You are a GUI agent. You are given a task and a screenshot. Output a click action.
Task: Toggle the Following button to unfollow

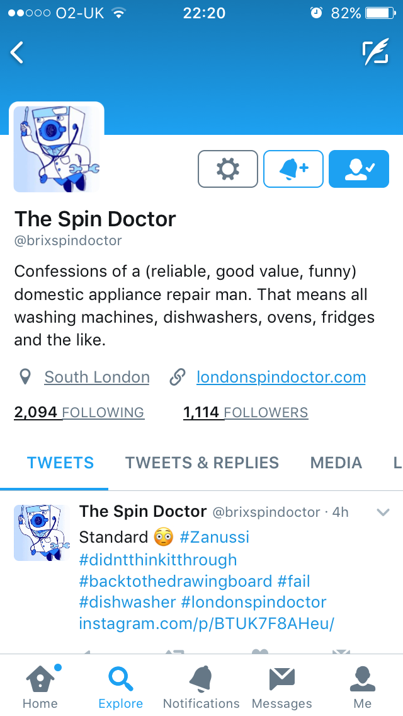359,169
